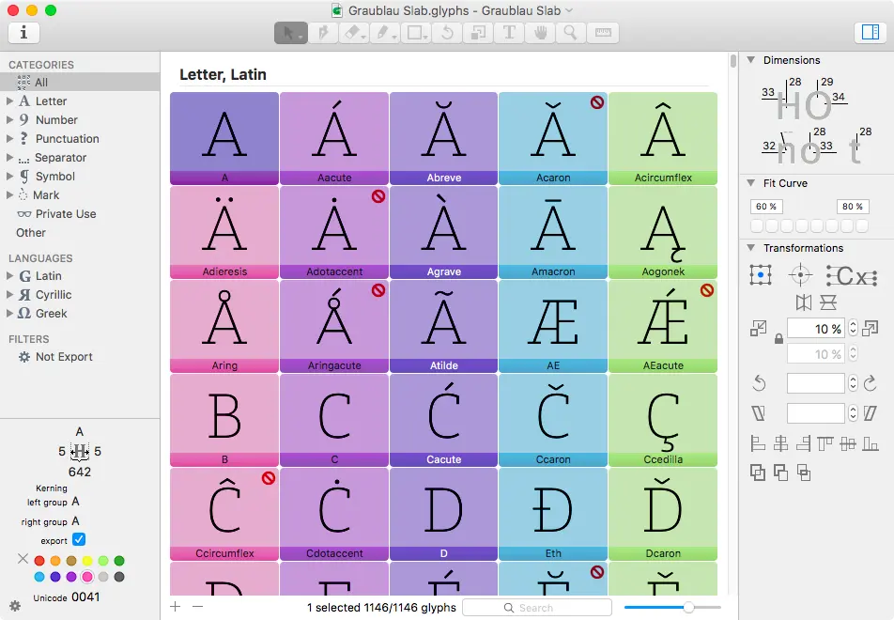The image size is (894, 620).
Task: Click the union paths boolean icon
Action: click(758, 473)
